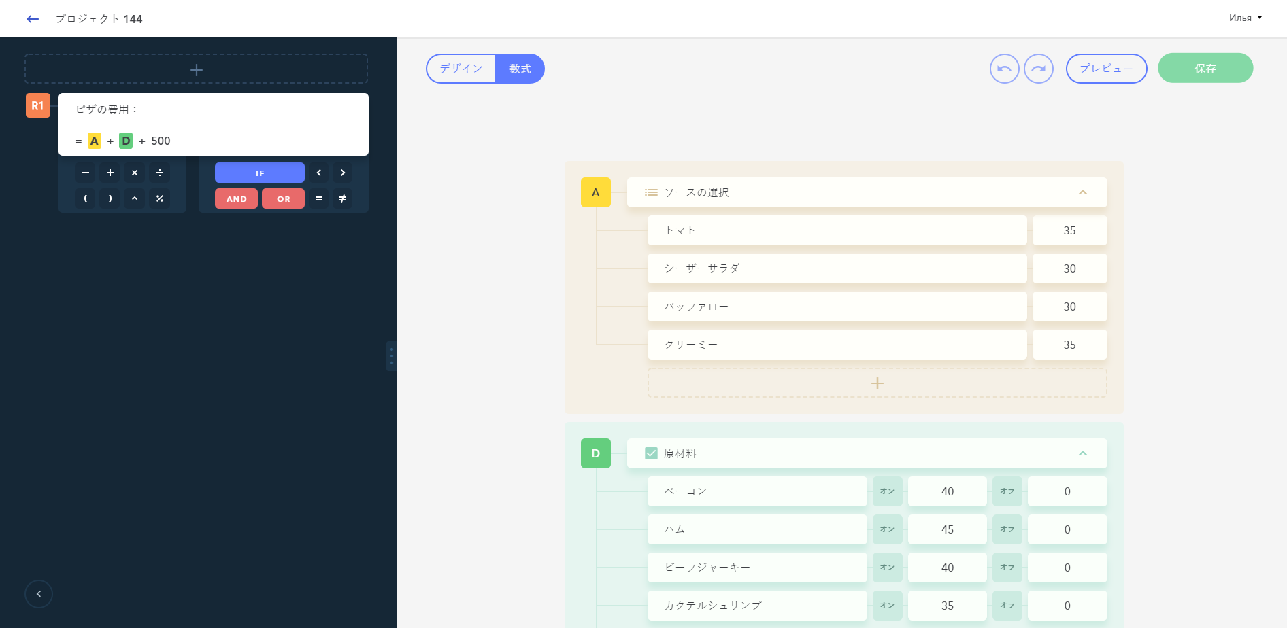Viewport: 1287px width, 628px height.
Task: Click the panel divider drag handle
Action: [x=391, y=355]
